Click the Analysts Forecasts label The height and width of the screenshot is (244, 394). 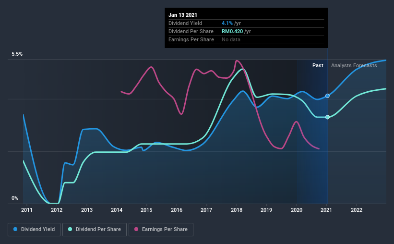pyautogui.click(x=354, y=65)
